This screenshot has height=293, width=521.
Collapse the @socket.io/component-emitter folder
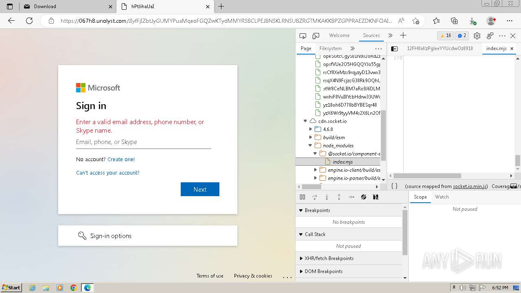(315, 153)
